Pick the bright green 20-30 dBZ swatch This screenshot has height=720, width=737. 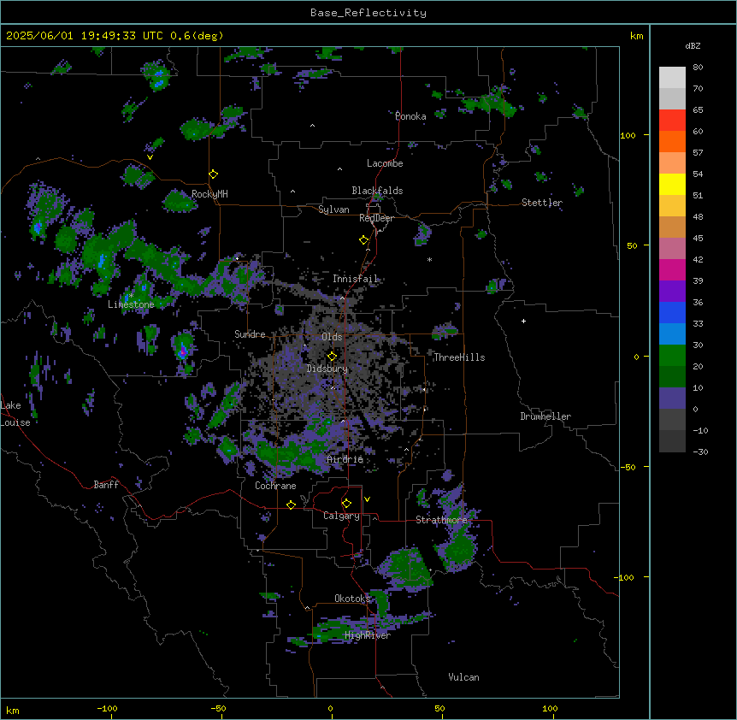coord(672,356)
